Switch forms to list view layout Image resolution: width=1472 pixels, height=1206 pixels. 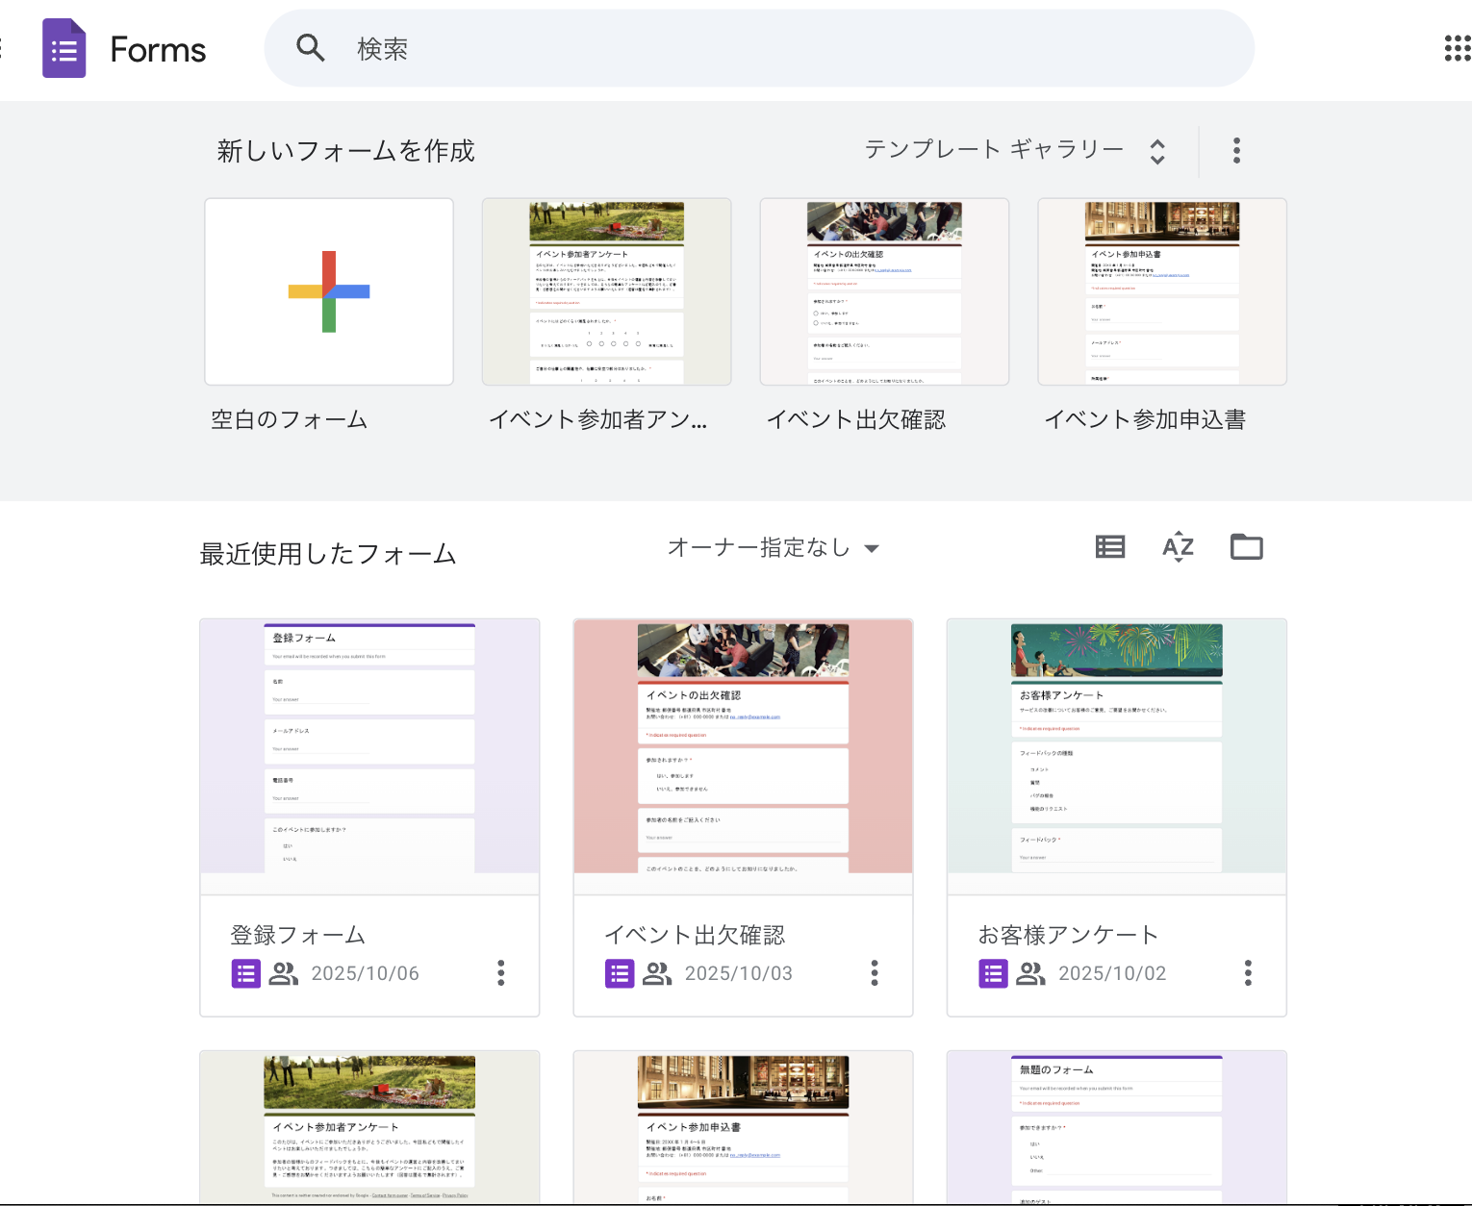pyautogui.click(x=1109, y=546)
